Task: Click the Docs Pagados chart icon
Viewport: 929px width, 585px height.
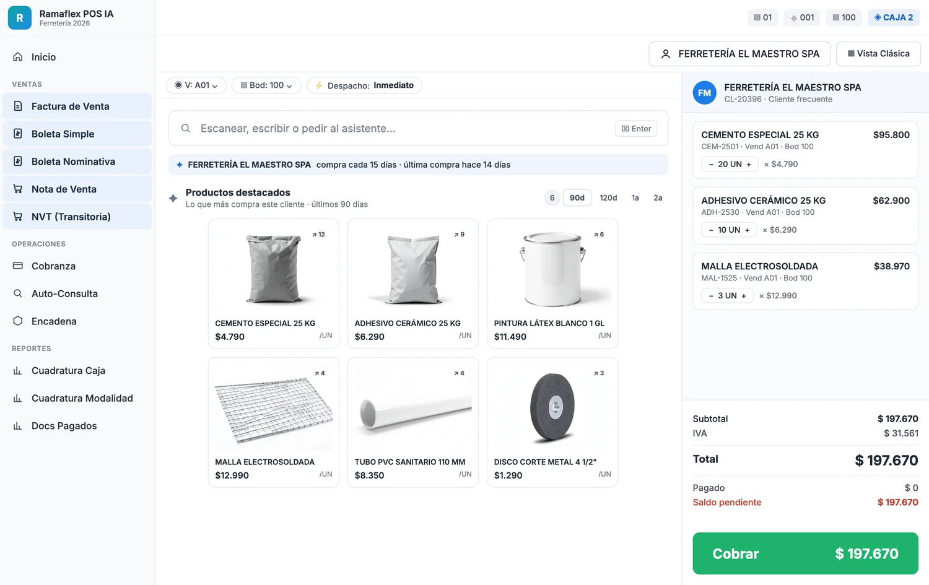Action: coord(18,426)
